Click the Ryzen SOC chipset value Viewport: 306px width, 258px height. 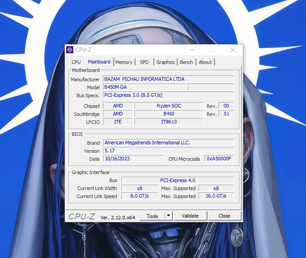coord(169,106)
